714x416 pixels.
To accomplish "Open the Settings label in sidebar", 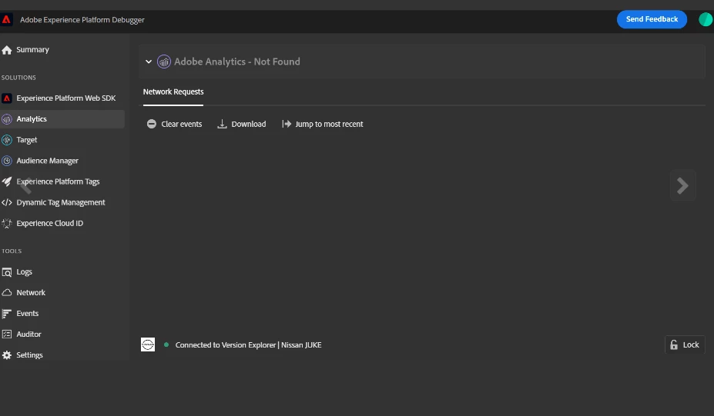I will pyautogui.click(x=29, y=355).
